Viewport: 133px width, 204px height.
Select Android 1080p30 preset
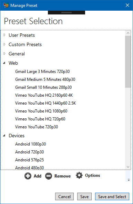(x=31, y=144)
